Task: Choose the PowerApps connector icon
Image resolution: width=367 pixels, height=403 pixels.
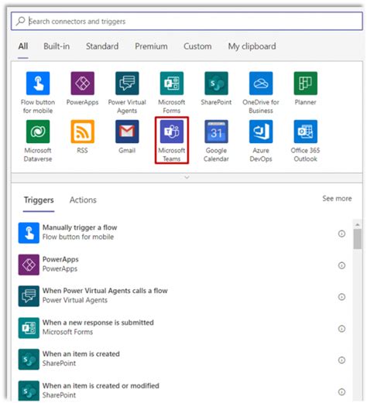Action: point(83,84)
